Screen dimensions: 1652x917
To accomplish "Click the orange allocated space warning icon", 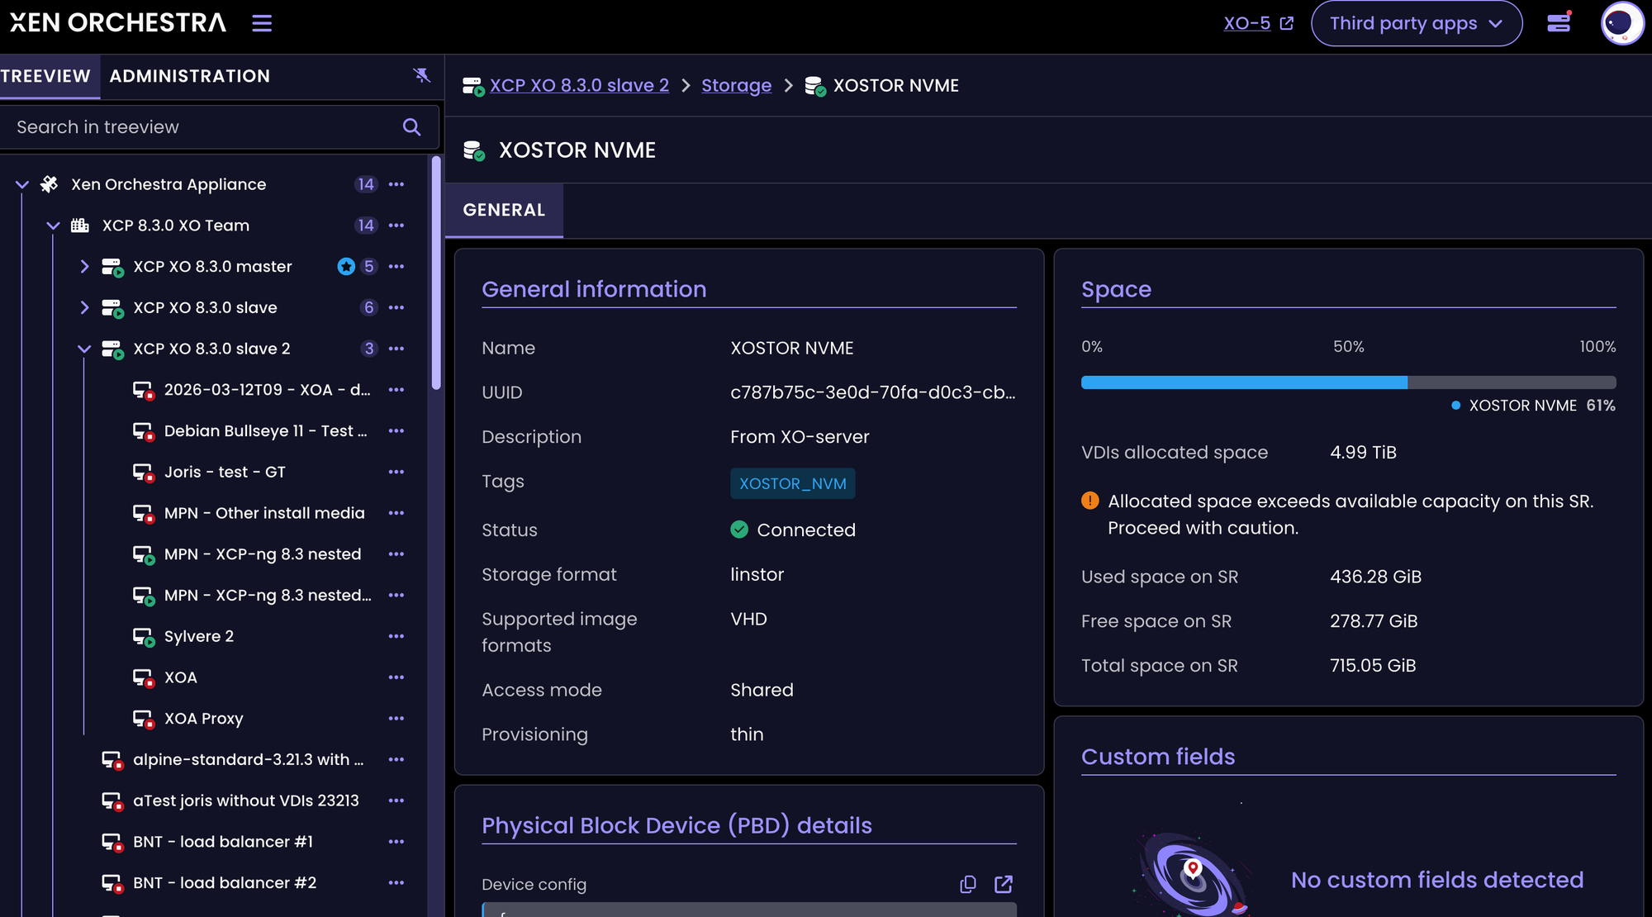I will (1090, 501).
